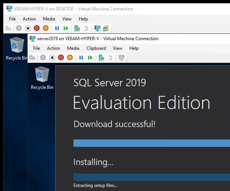230x191 pixels.
Task: Click green Reset icon in outer VEEAM-HYPER-V toolbar
Action: tap(66, 28)
